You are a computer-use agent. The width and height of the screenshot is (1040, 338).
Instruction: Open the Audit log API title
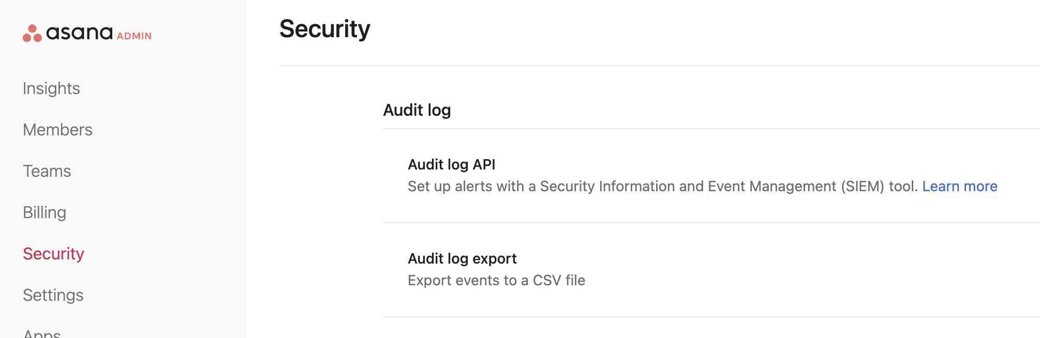451,164
